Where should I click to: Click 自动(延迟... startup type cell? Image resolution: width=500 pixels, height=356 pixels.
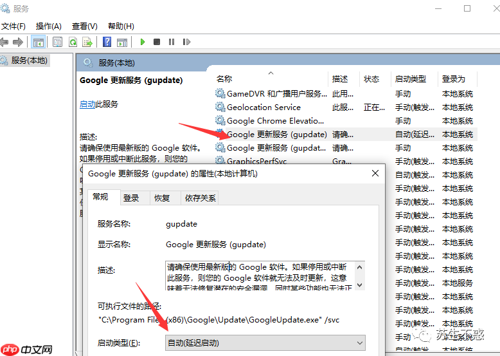point(415,135)
